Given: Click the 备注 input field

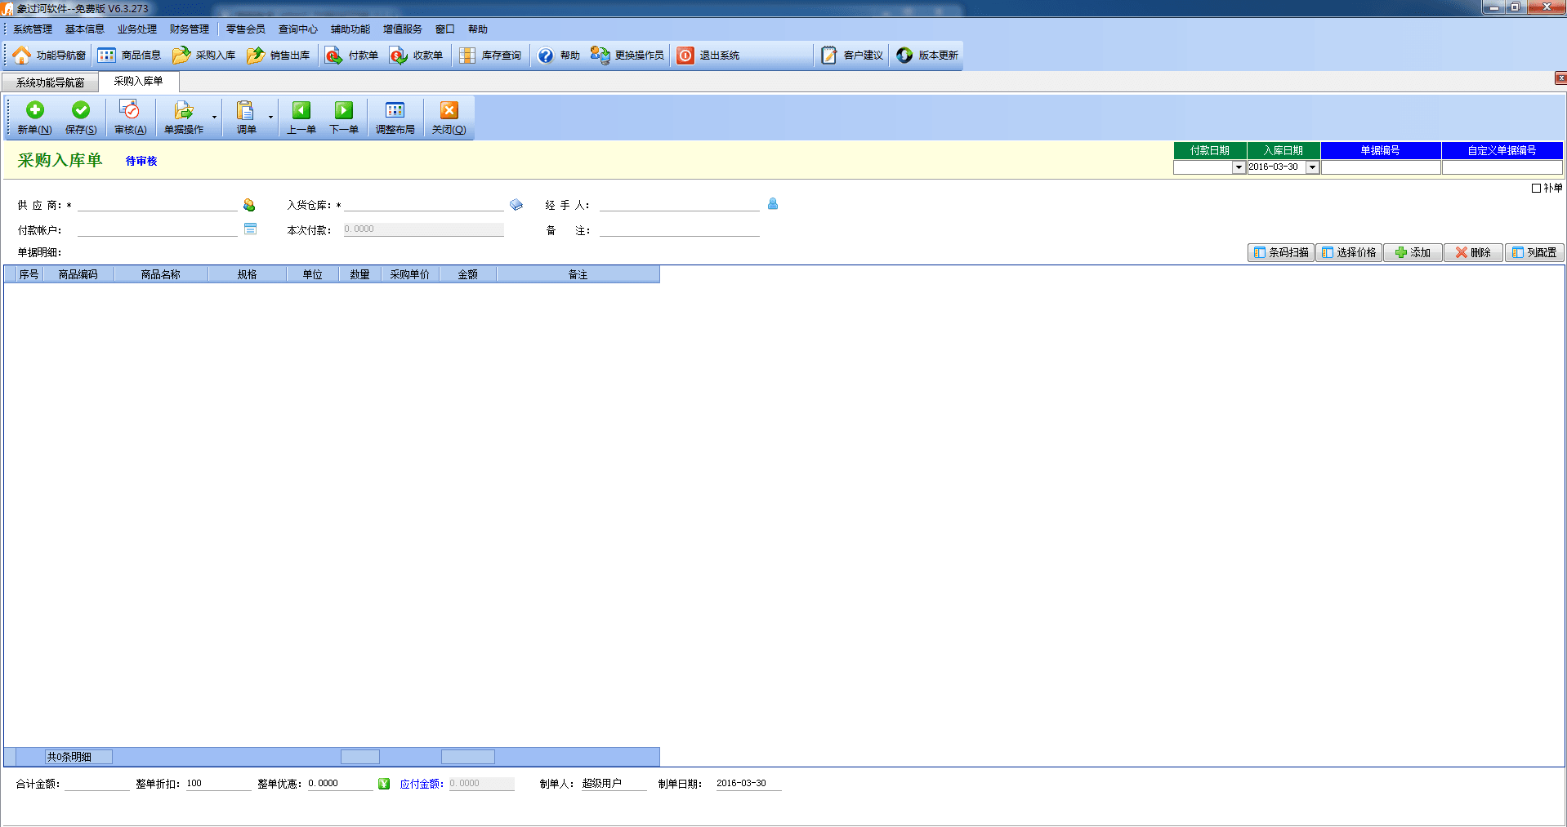Looking at the screenshot, I should [x=679, y=230].
